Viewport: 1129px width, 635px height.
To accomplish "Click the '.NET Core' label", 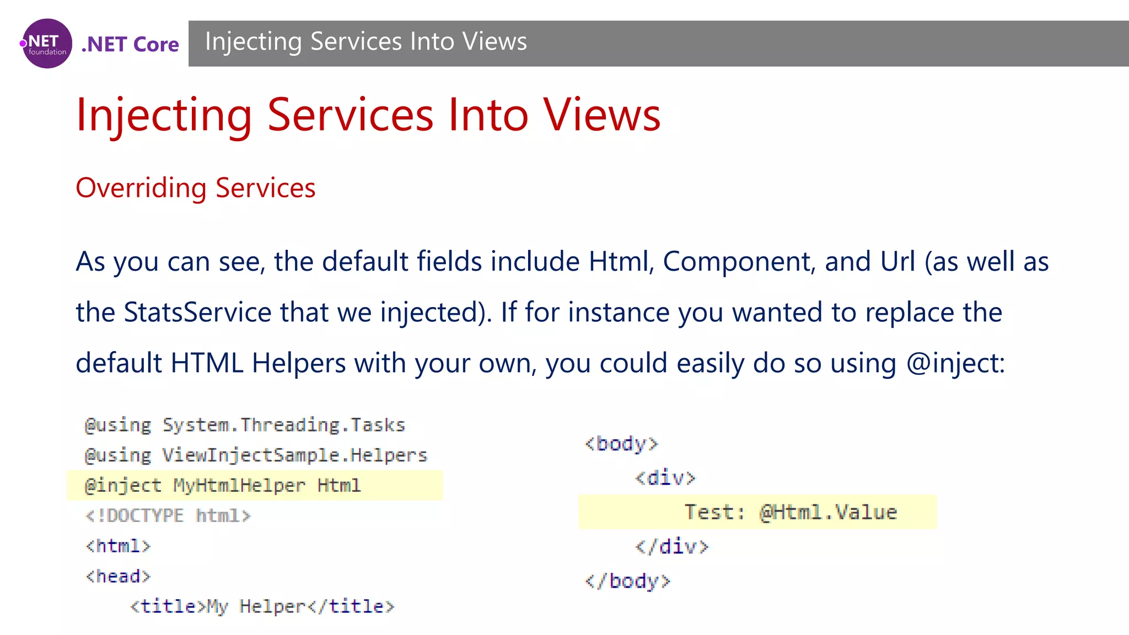I will coord(130,44).
